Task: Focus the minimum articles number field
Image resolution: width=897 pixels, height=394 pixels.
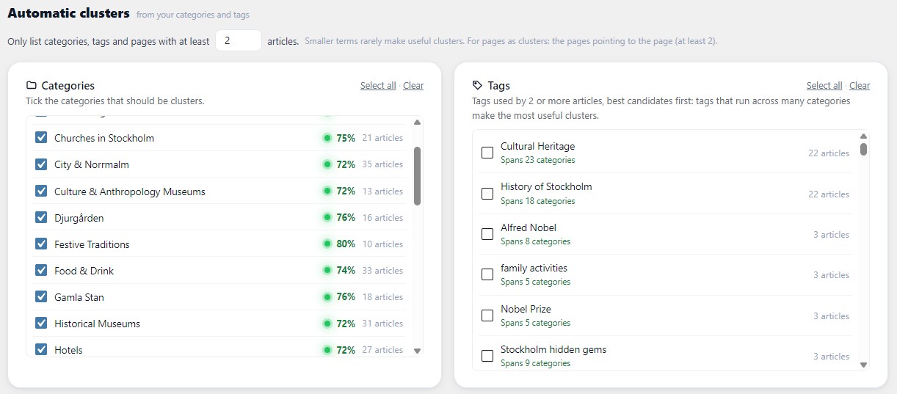Action: pyautogui.click(x=239, y=41)
